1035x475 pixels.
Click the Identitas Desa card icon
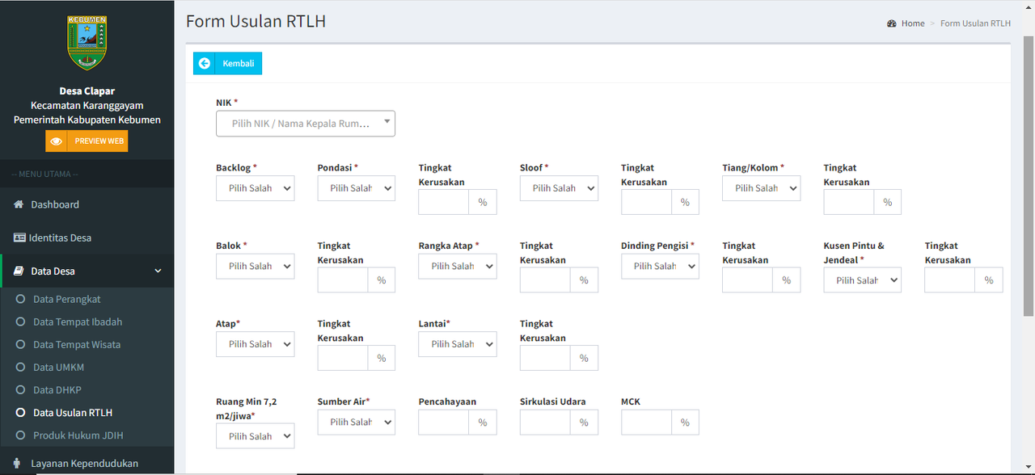(x=19, y=237)
